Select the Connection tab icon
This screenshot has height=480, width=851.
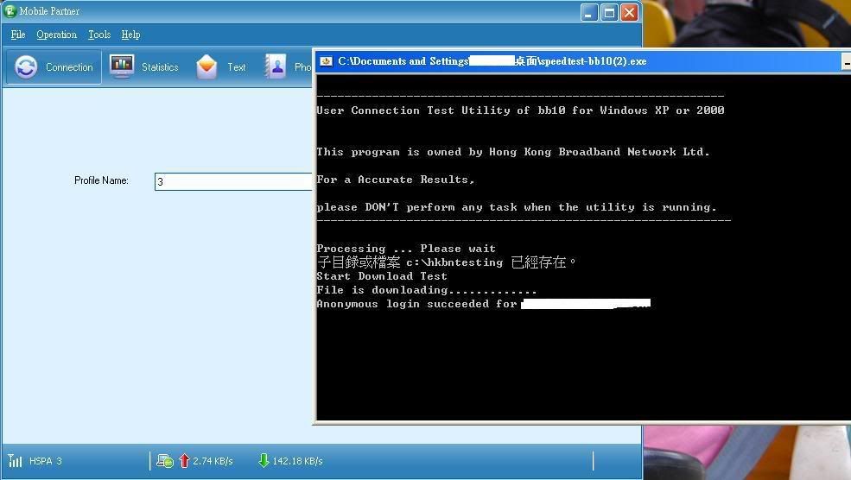[x=26, y=67]
